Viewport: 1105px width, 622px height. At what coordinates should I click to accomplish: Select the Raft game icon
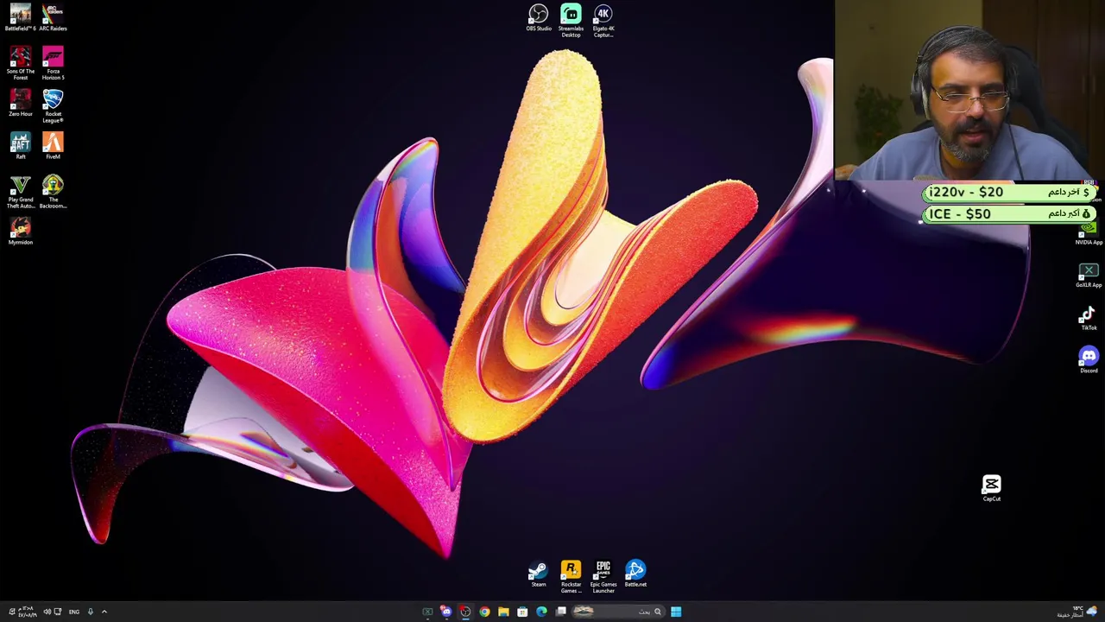coord(20,145)
